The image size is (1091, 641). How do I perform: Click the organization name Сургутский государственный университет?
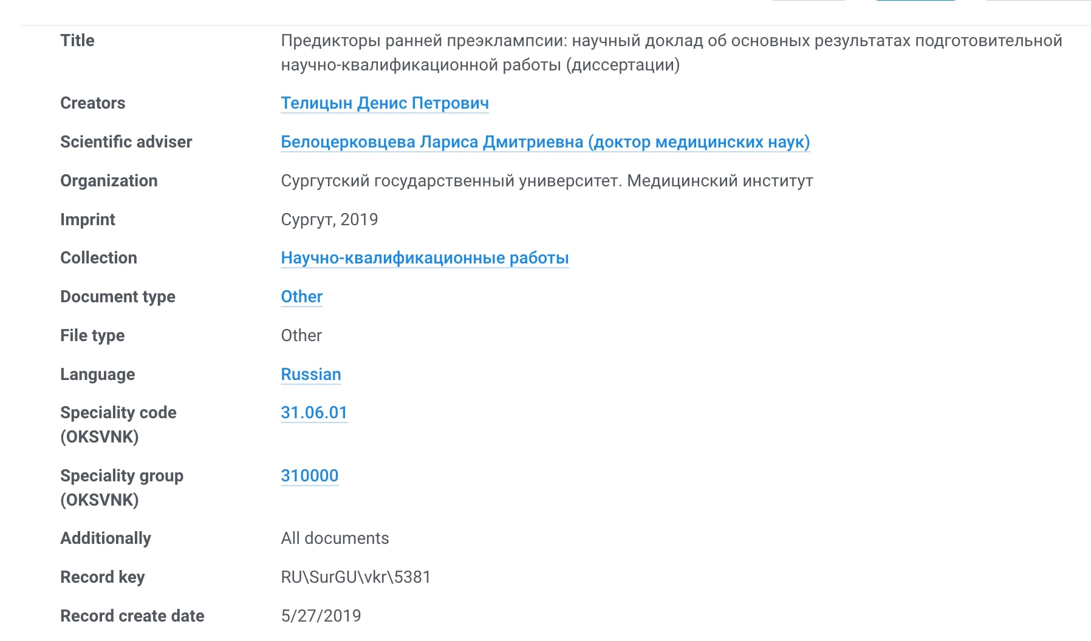coord(546,181)
